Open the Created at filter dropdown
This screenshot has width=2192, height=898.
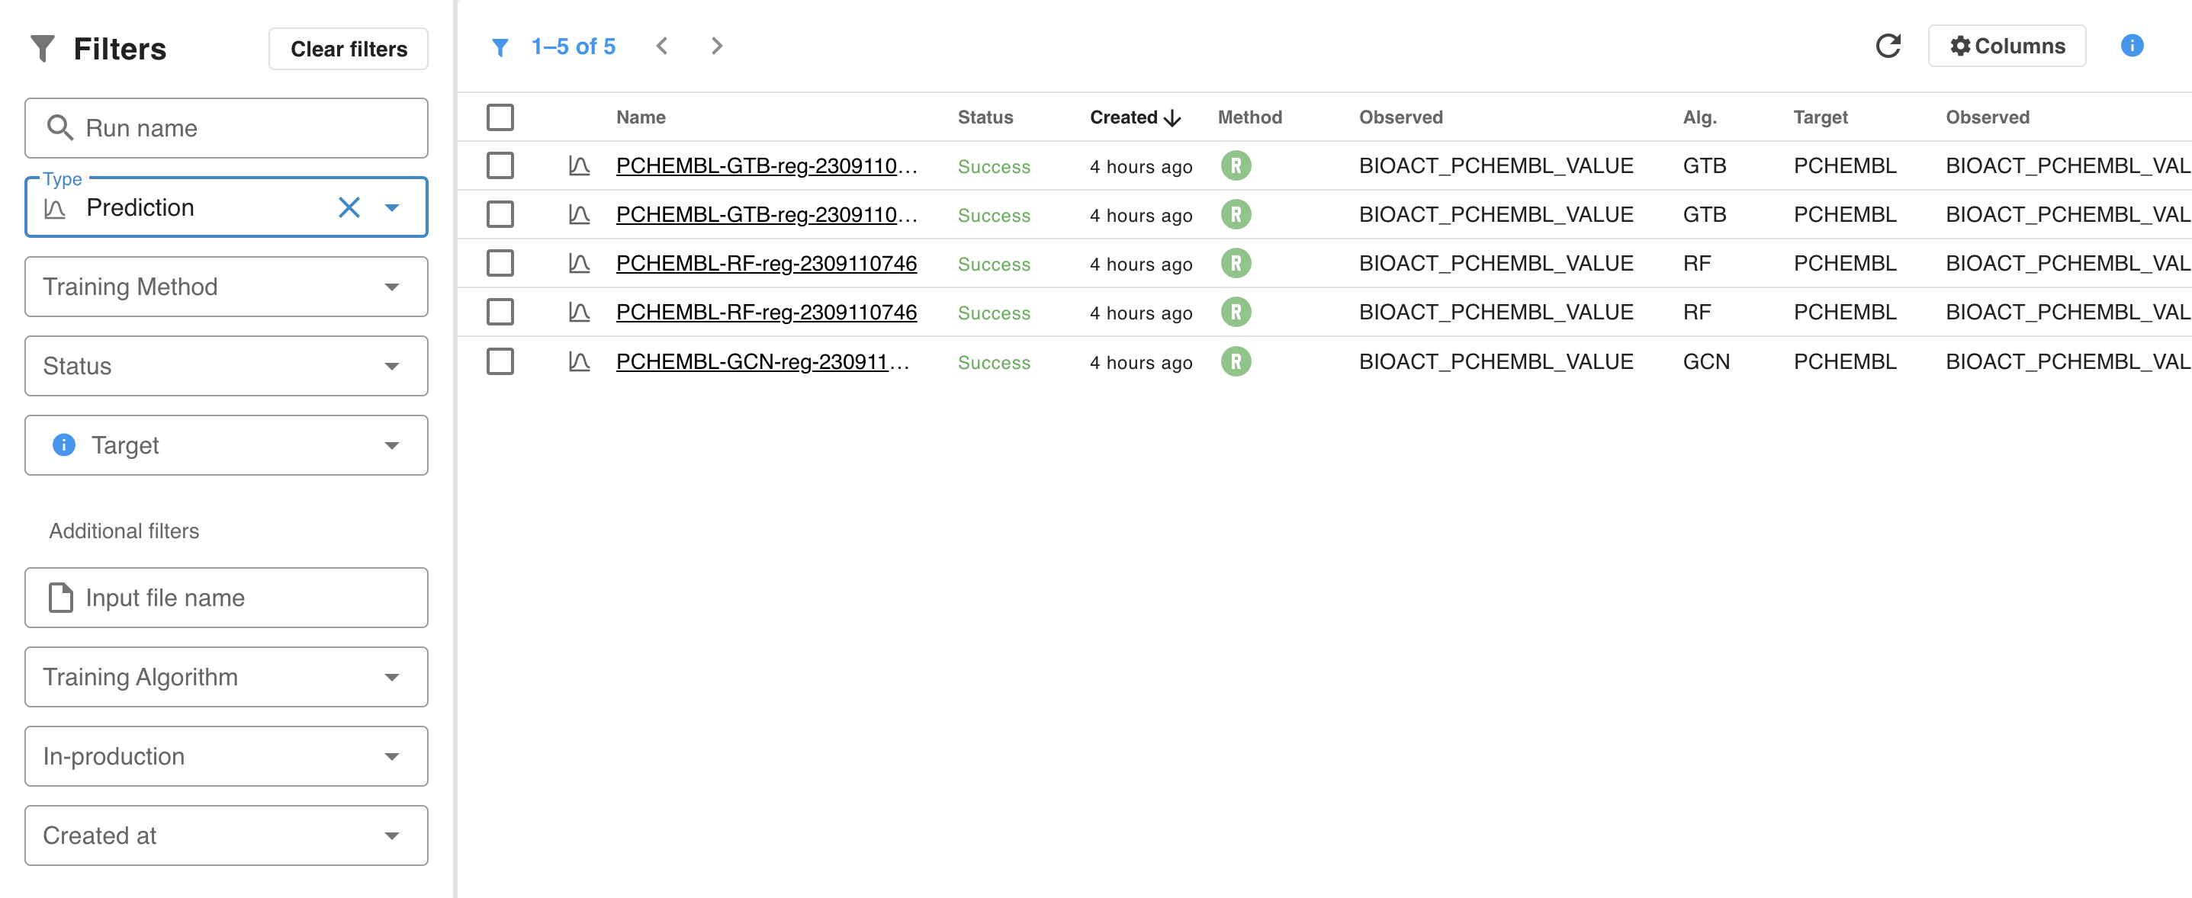(226, 835)
